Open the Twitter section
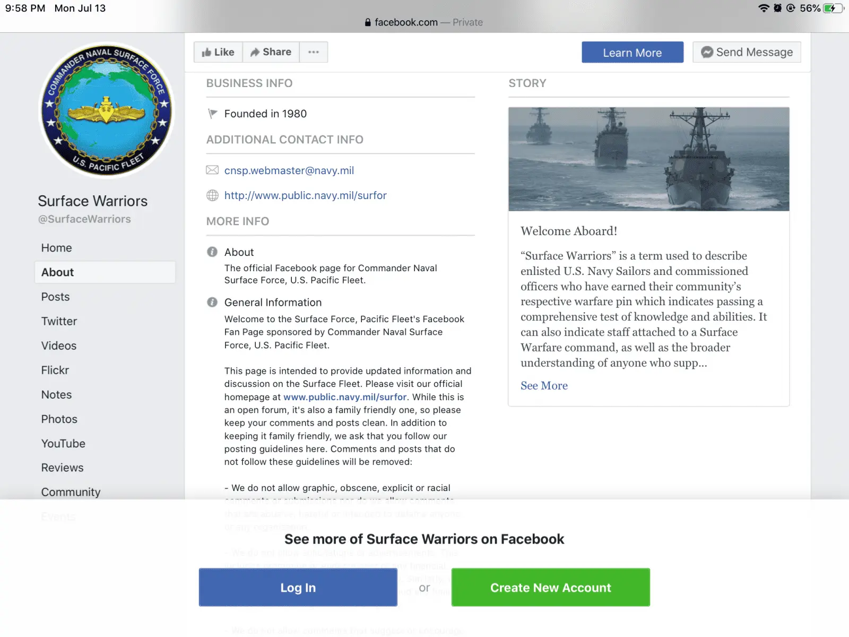Viewport: 849px width, 637px height. tap(59, 321)
